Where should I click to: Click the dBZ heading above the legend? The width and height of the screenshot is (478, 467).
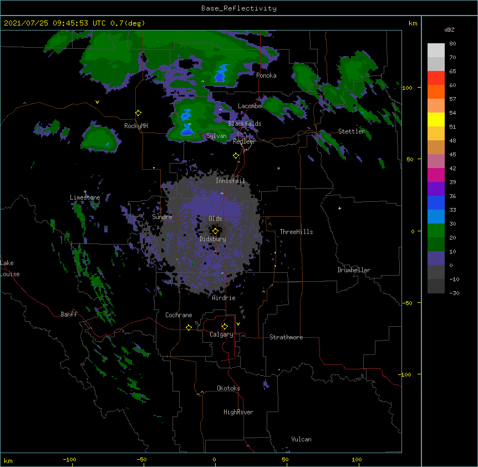coord(449,29)
